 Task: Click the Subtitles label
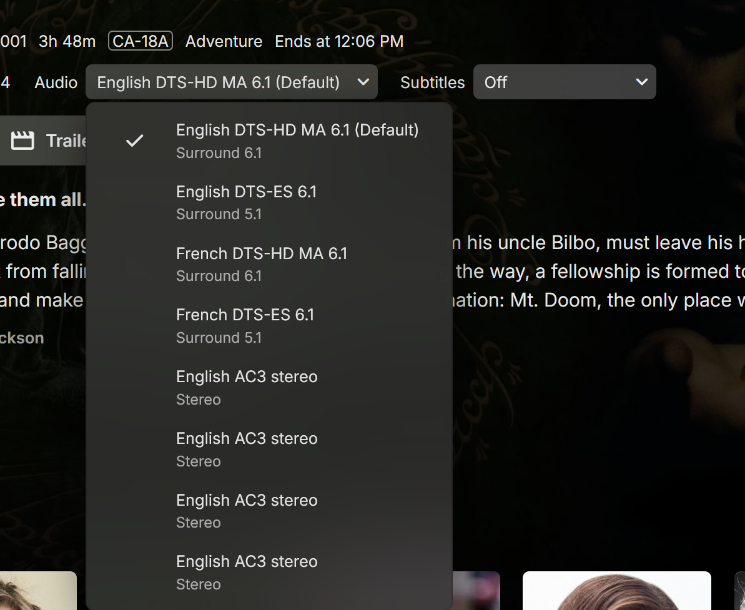point(432,82)
